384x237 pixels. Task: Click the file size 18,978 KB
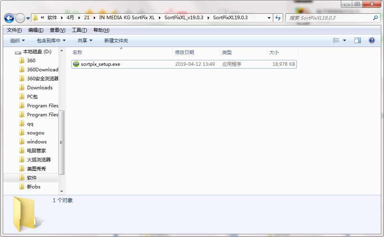point(283,64)
